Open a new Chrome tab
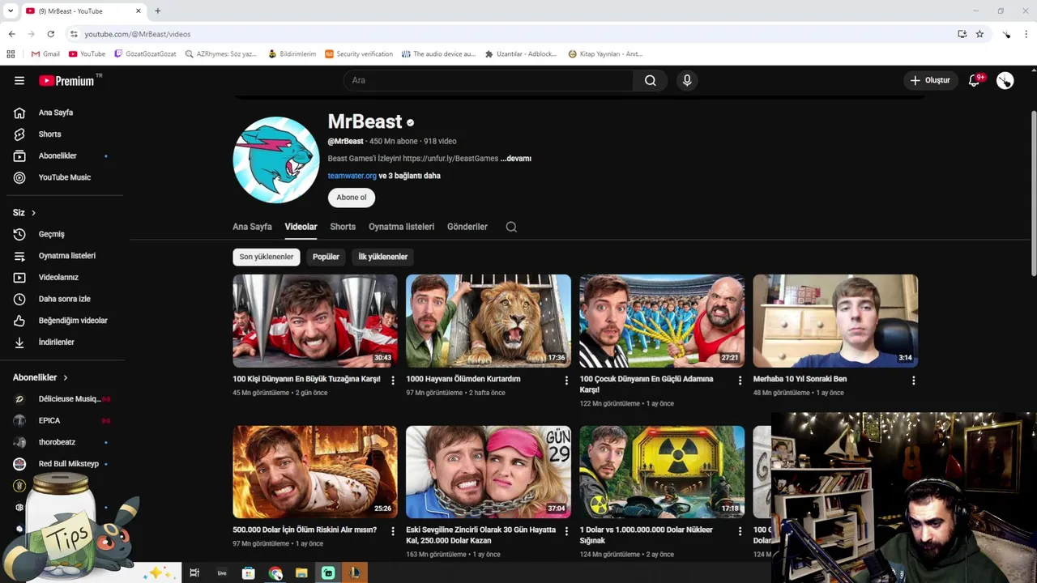The image size is (1037, 583). tap(158, 11)
